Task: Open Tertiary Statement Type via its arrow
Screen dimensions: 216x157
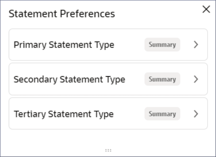Action: pos(195,114)
